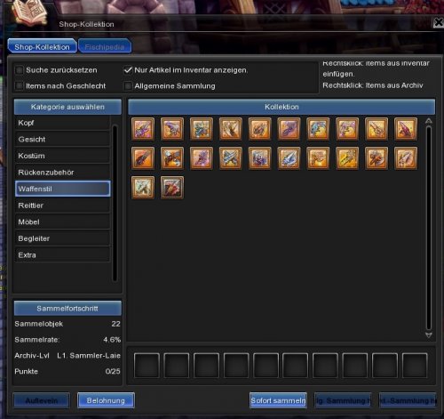Click Kategorie auswählen header
This screenshot has height=419, width=444.
(x=67, y=107)
